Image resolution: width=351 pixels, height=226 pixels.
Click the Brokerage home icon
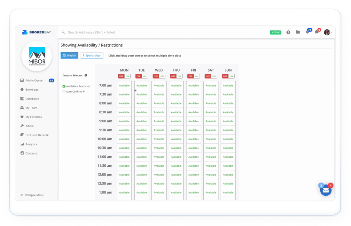[x=22, y=89]
